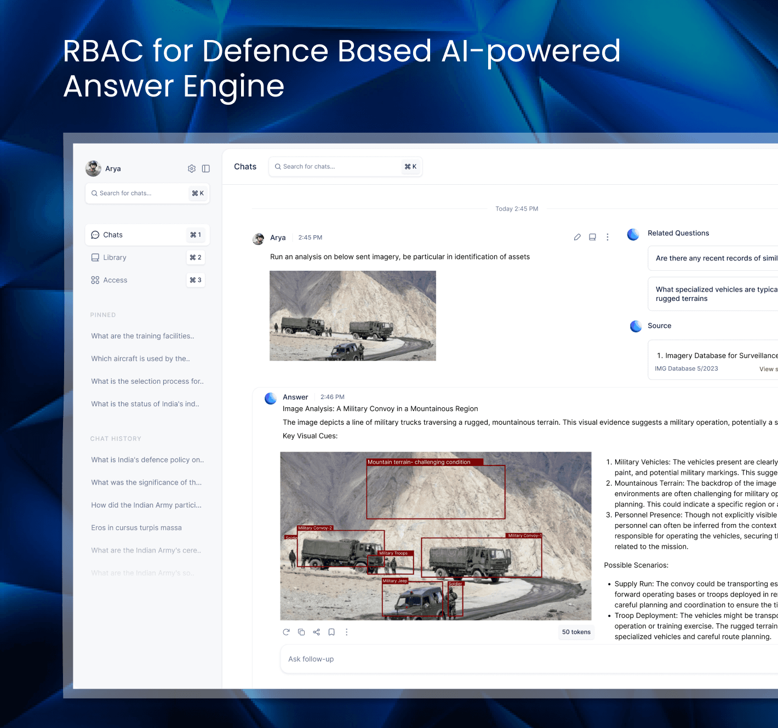Save Arya's message to library icon
The image size is (778, 728).
[592, 237]
